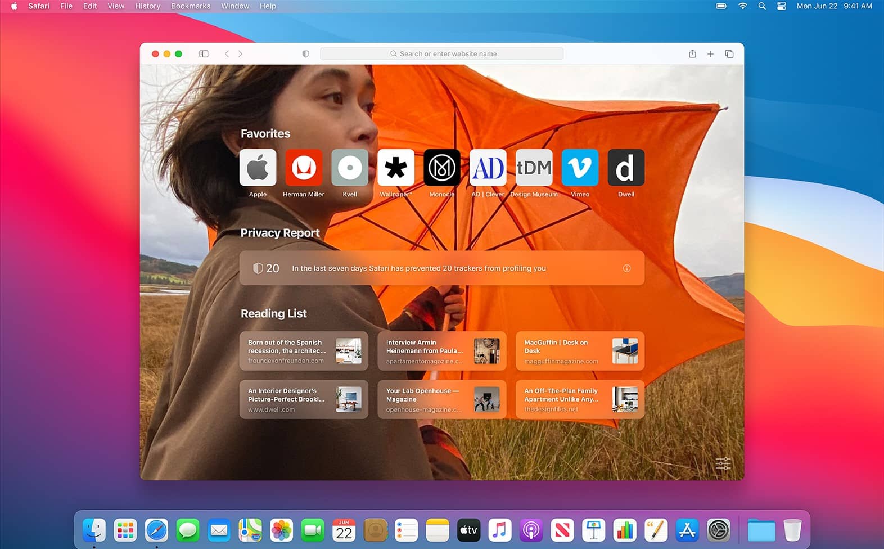Open the Dwell favorite icon
The width and height of the screenshot is (884, 549).
[x=626, y=168]
